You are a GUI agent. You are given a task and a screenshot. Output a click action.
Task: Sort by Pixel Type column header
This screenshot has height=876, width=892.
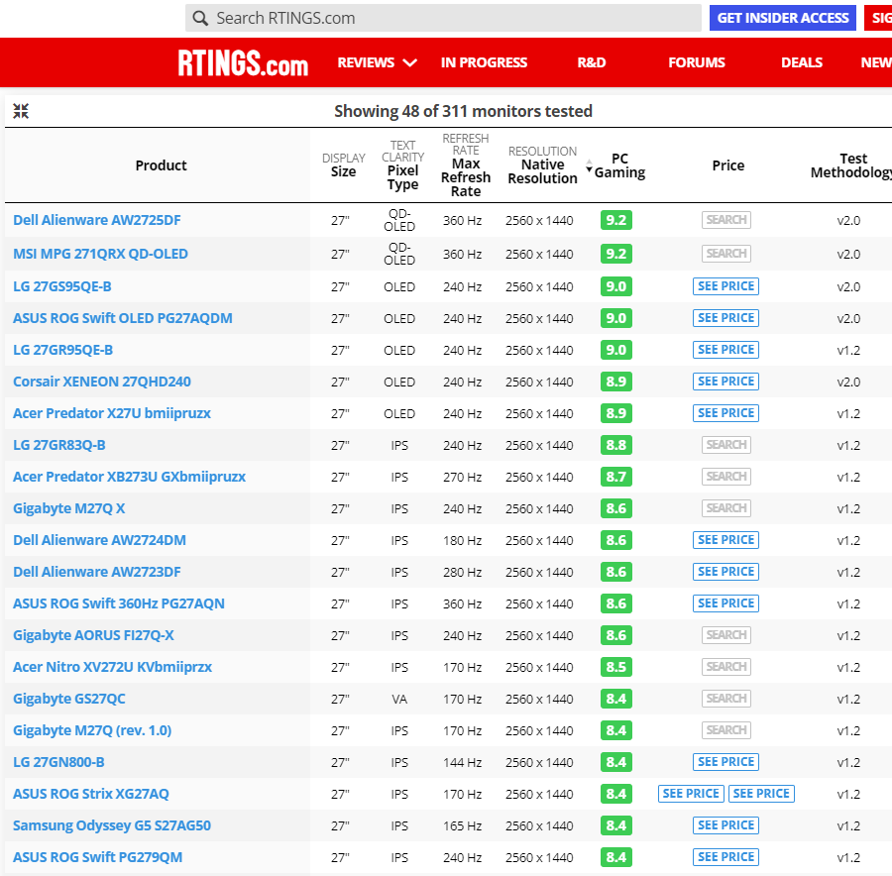pyautogui.click(x=402, y=164)
